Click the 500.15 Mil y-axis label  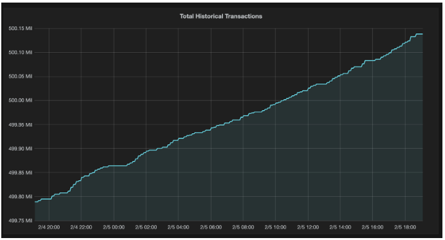(21, 28)
